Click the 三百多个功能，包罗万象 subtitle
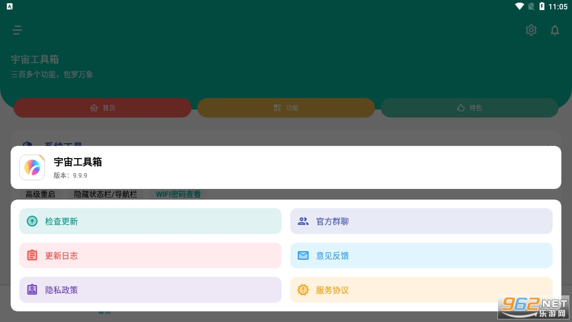 [52, 75]
